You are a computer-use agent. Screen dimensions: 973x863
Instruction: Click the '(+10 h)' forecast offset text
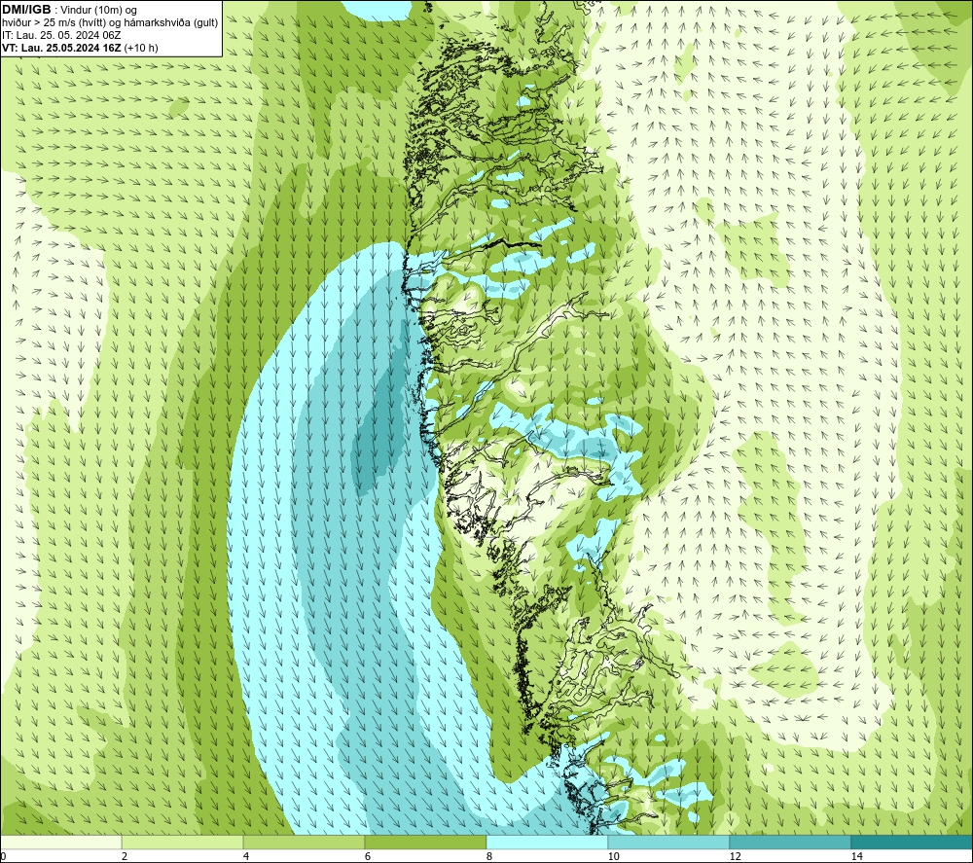point(141,48)
